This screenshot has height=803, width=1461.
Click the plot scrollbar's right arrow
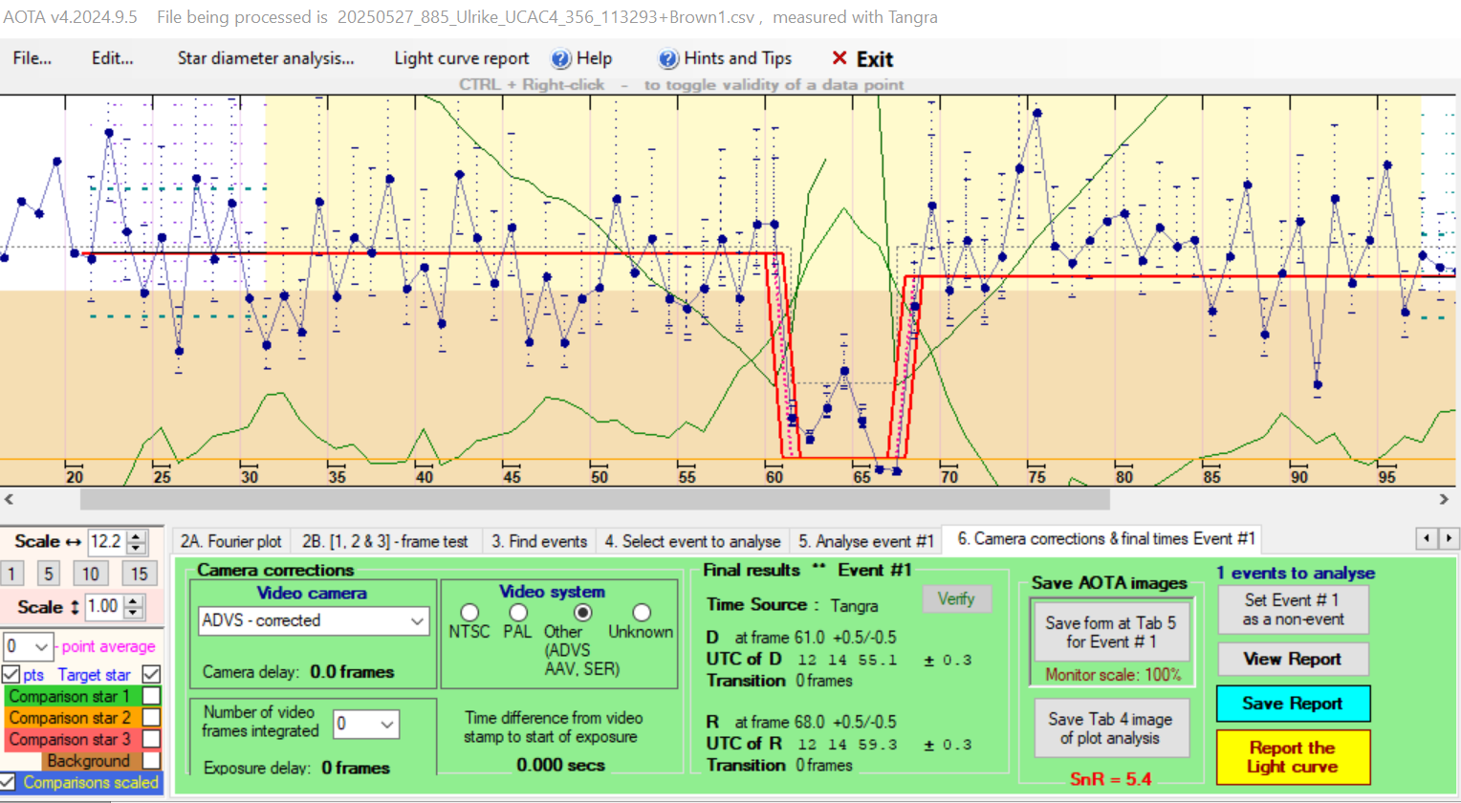click(1444, 499)
